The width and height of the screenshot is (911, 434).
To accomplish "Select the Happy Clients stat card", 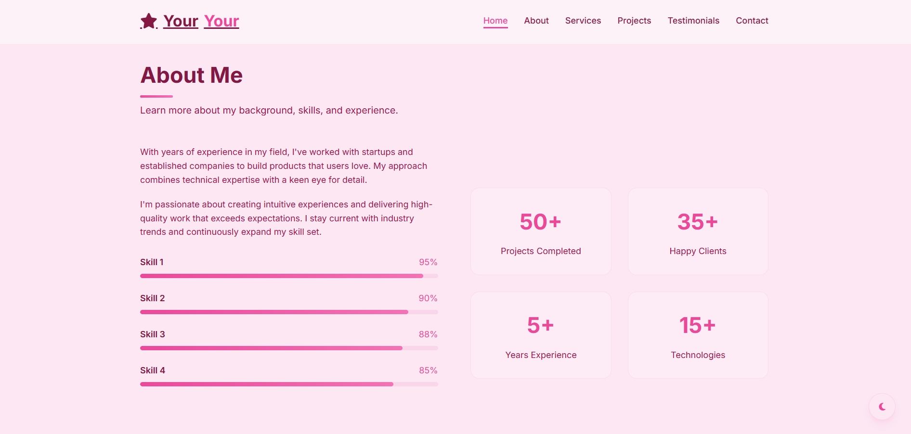I will click(698, 231).
